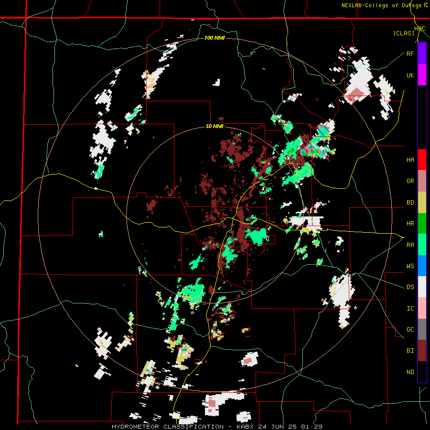Click the light green RA rain swatch
The width and height of the screenshot is (430, 430).
[422, 245]
